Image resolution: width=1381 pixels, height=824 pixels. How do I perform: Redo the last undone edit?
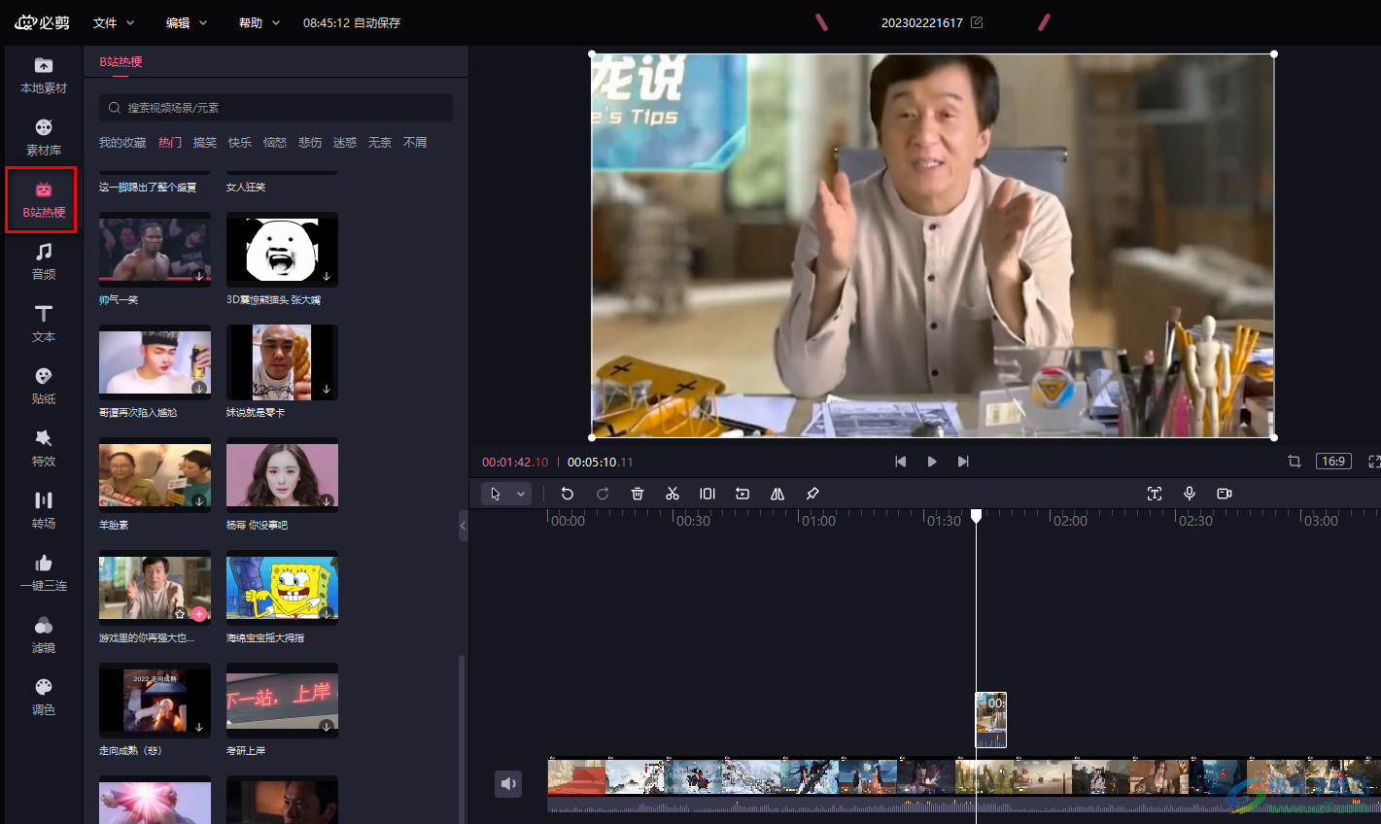click(603, 494)
